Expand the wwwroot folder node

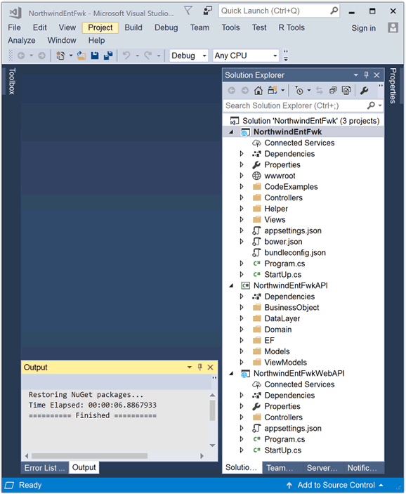(x=242, y=176)
